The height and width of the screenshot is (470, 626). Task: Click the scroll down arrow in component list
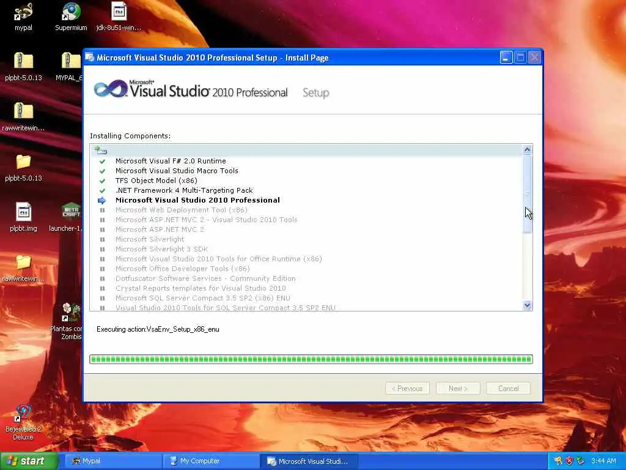[x=527, y=305]
